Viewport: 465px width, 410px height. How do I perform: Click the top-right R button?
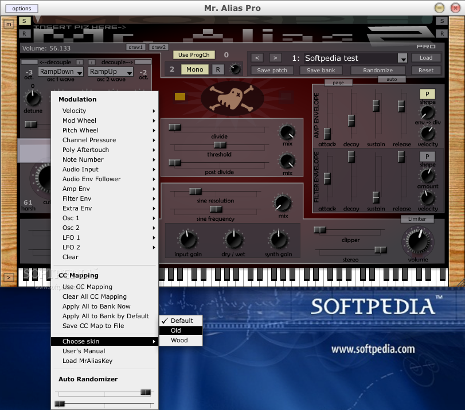tap(442, 33)
